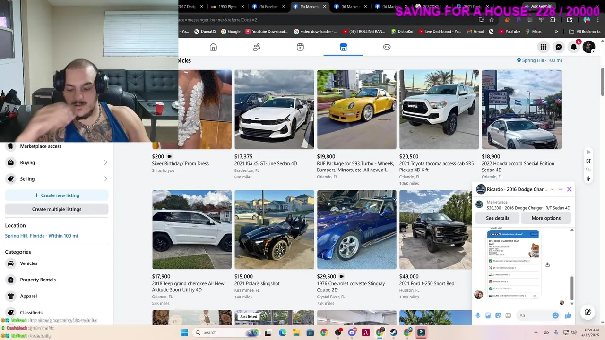Attach a photo using chat image icon
Screen dimensions: 605x340
488,315
